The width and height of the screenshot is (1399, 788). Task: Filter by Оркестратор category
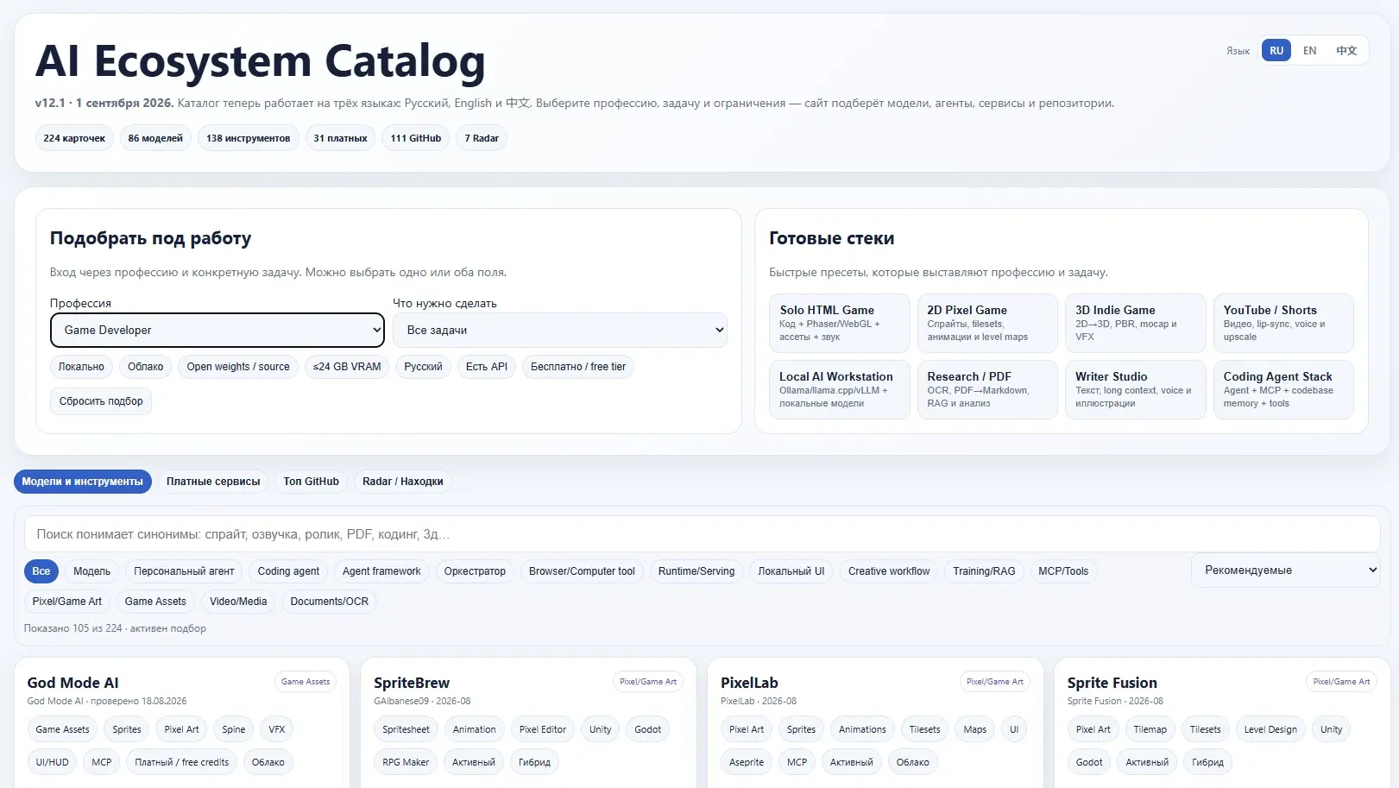(475, 571)
